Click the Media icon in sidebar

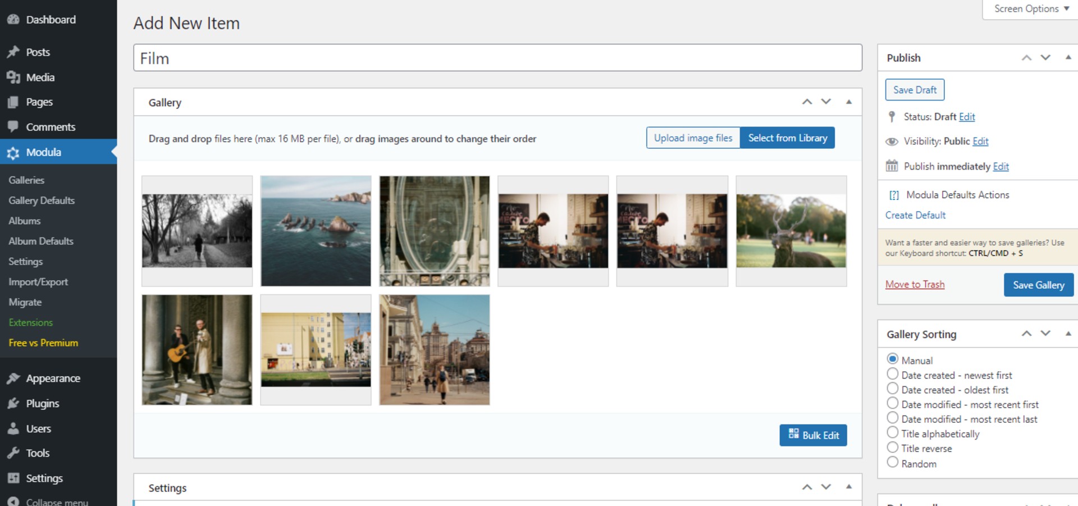click(13, 78)
